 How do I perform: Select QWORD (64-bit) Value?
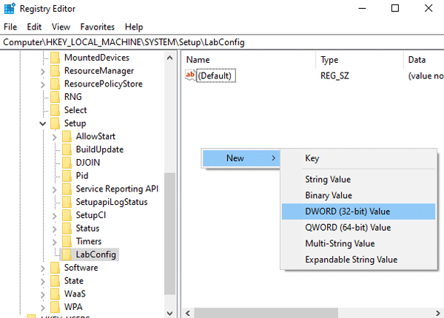point(358,228)
